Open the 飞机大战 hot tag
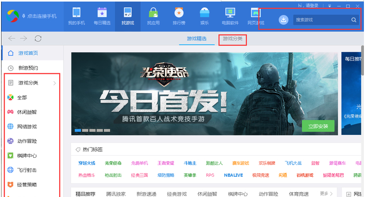This screenshot has height=197, width=366. [293, 163]
